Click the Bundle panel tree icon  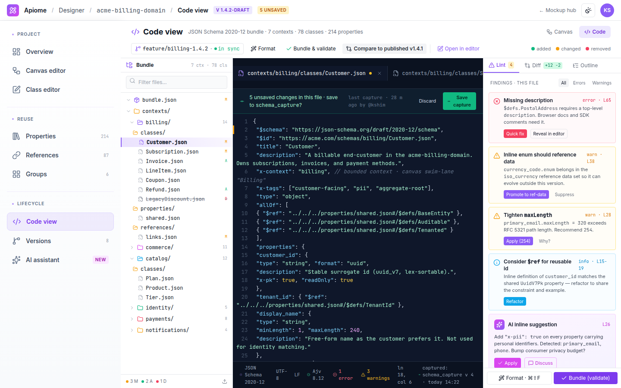129,65
